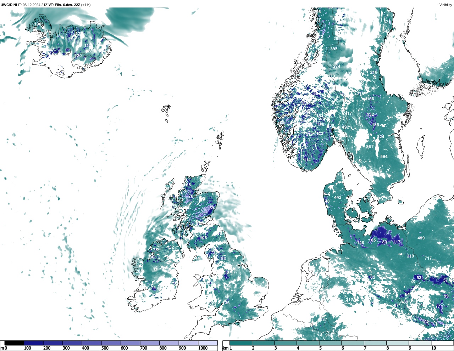Click the 'UWC/DINI' model label

tap(9, 5)
